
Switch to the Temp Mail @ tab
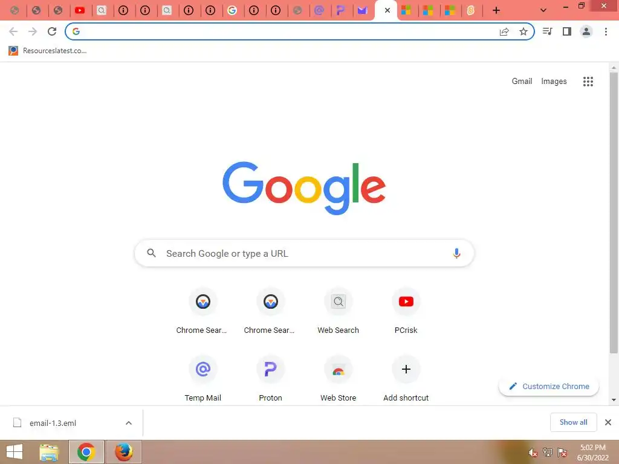[x=319, y=10]
